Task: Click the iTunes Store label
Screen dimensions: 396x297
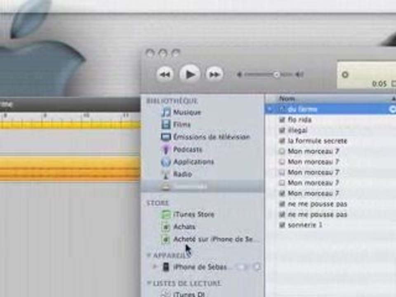Action: click(194, 214)
